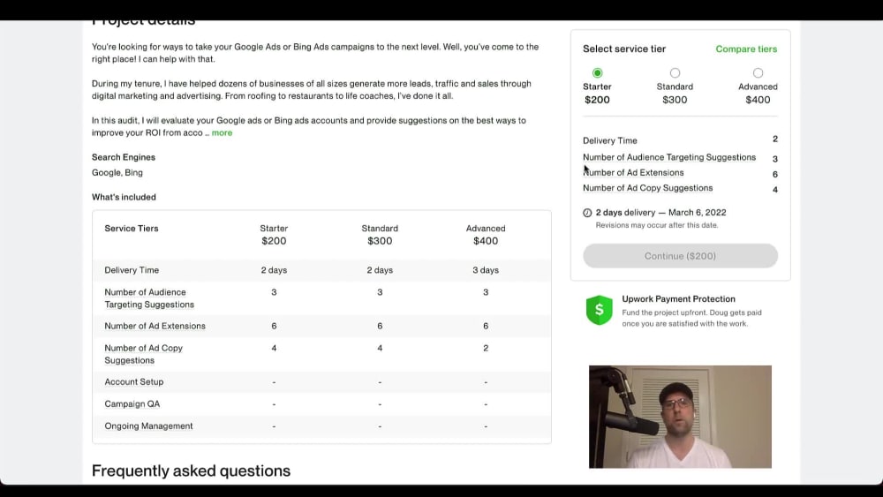Click the clock icon beside 2 days delivery
Viewport: 883px width, 497px height.
pyautogui.click(x=587, y=213)
